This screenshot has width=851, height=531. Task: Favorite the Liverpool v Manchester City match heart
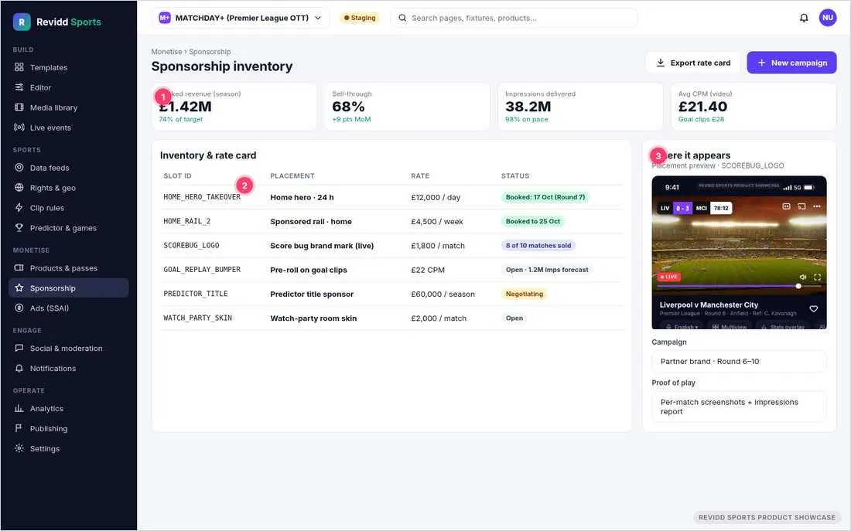point(814,308)
